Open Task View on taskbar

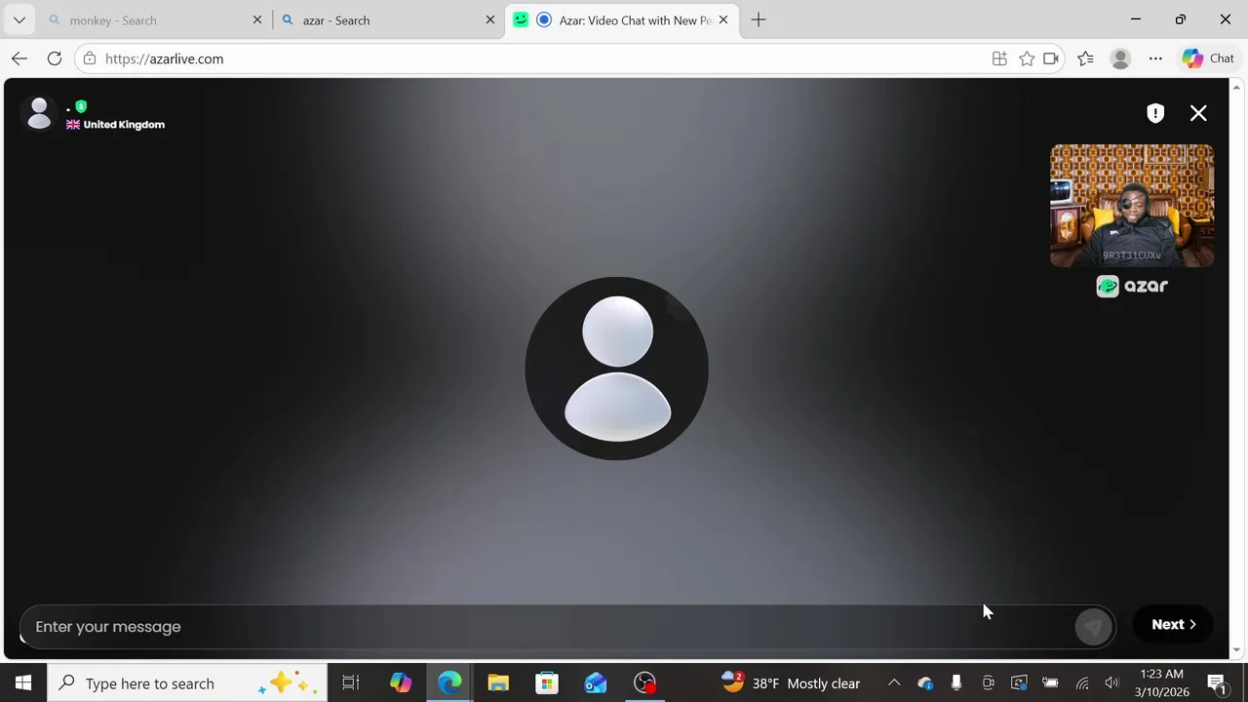[351, 683]
